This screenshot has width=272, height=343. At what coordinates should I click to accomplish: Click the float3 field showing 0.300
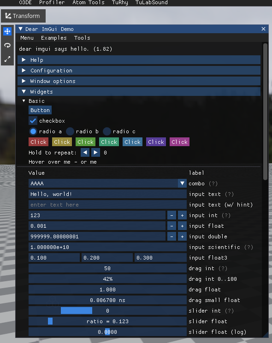(x=160, y=258)
